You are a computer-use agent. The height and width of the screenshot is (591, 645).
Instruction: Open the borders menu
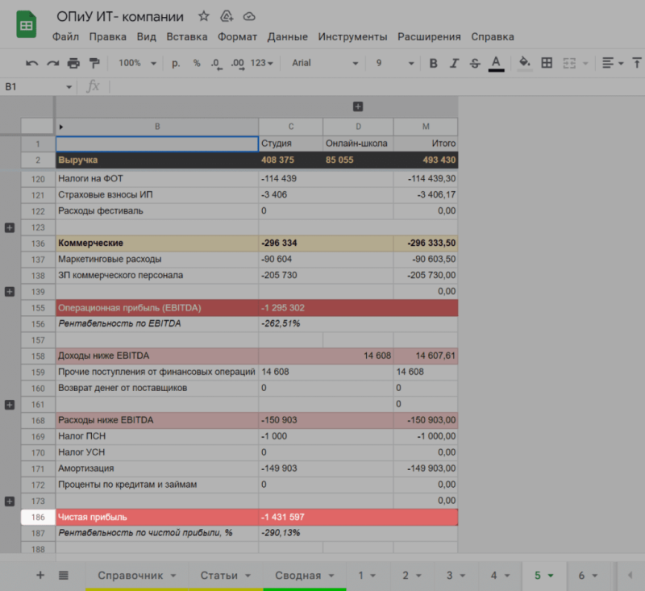pyautogui.click(x=547, y=64)
